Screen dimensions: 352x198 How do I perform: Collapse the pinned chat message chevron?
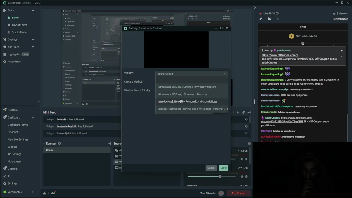(342, 56)
